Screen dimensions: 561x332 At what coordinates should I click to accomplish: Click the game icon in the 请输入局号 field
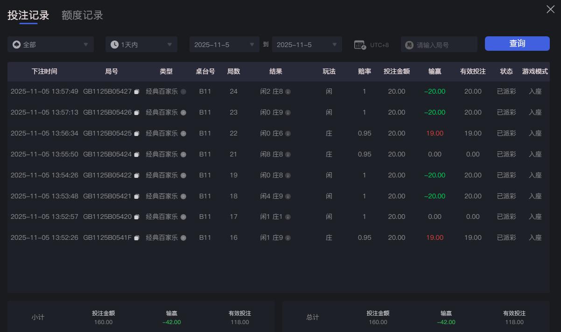pyautogui.click(x=408, y=44)
